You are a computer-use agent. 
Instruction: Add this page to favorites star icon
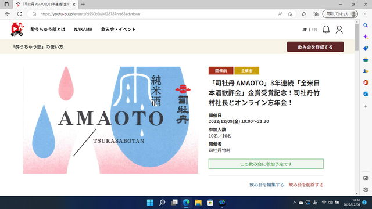pos(290,14)
